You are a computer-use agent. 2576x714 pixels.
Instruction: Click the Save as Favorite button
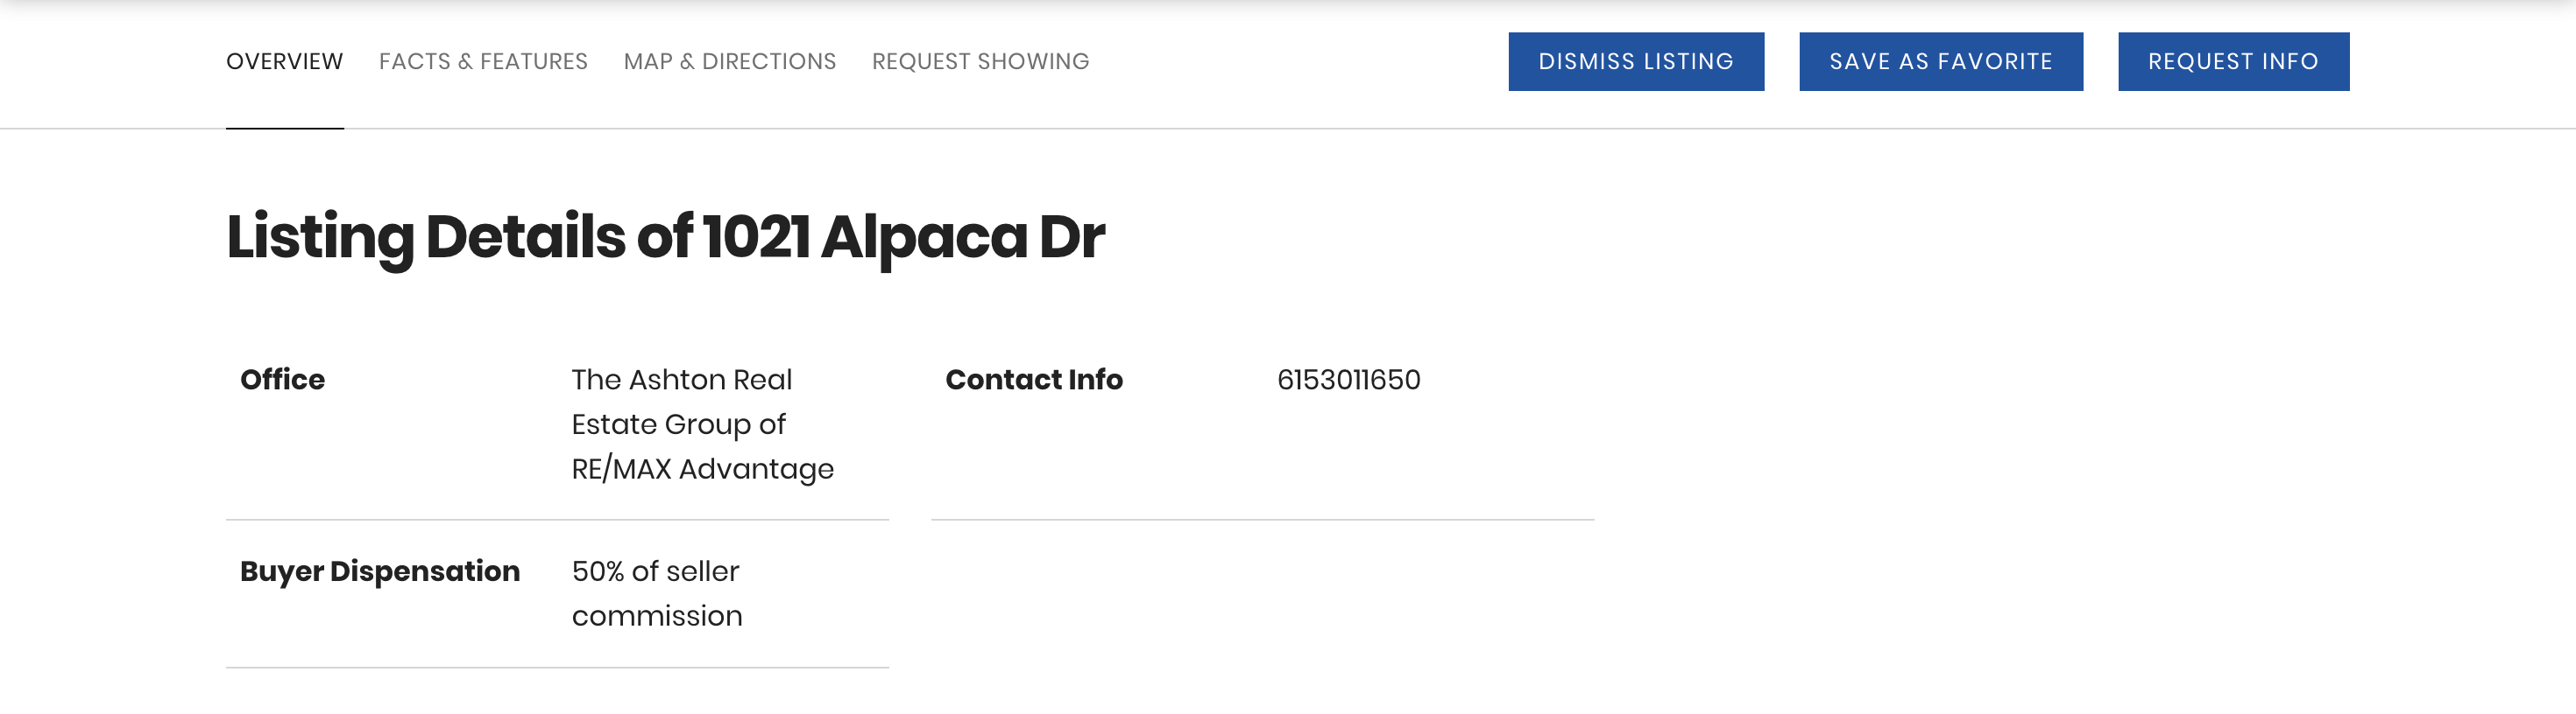point(1940,62)
